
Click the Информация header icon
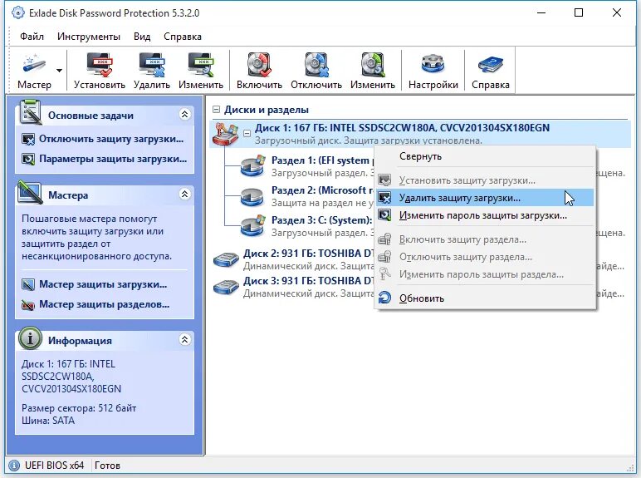30,338
